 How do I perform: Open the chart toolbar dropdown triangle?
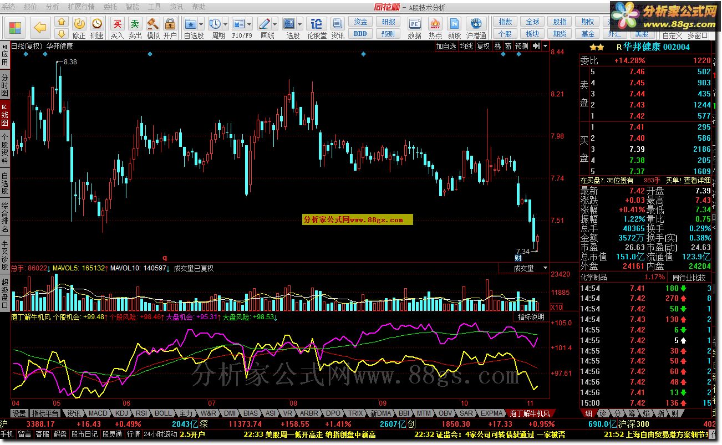(546, 47)
